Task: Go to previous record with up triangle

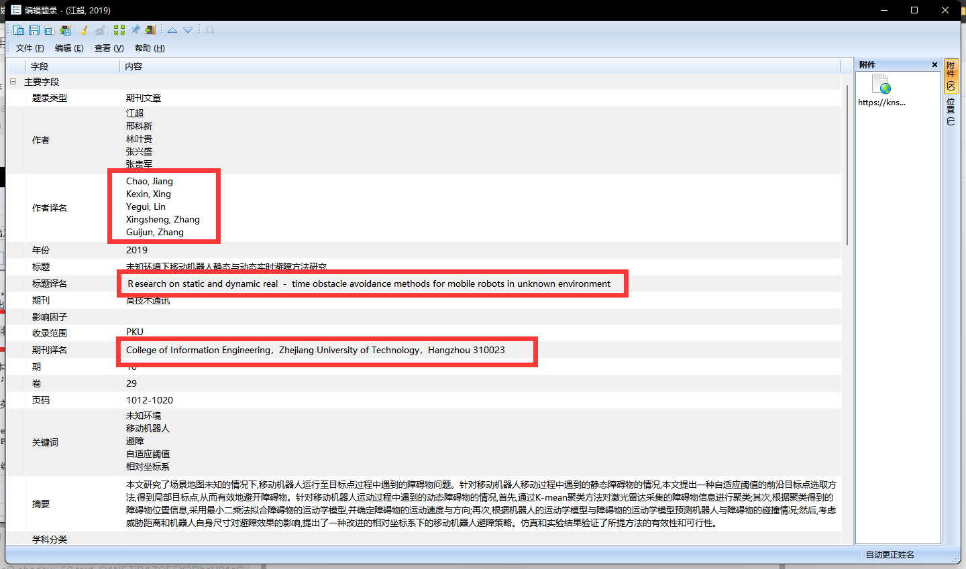Action: 172,29
